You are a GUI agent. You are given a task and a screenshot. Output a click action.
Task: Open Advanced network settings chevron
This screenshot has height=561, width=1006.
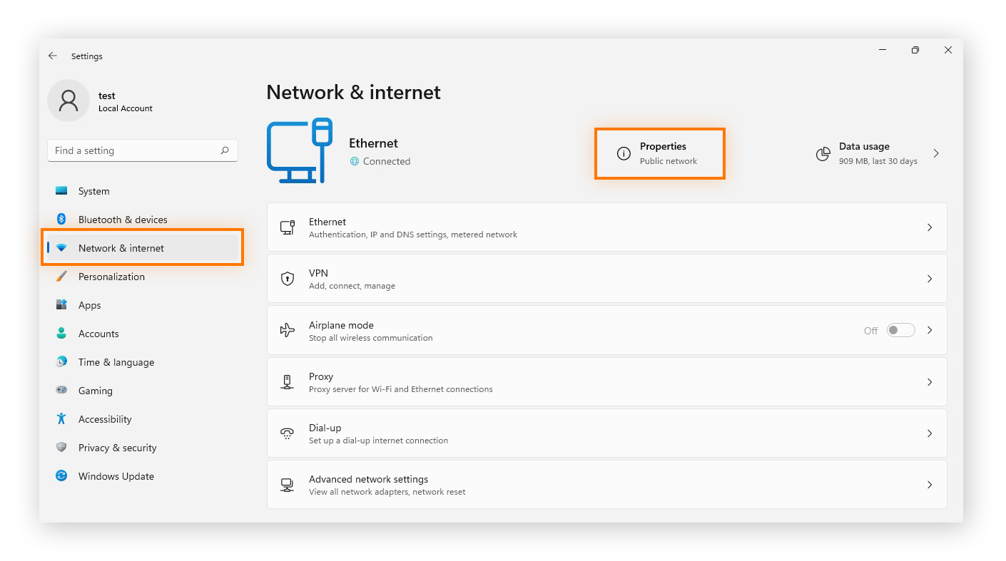point(930,484)
